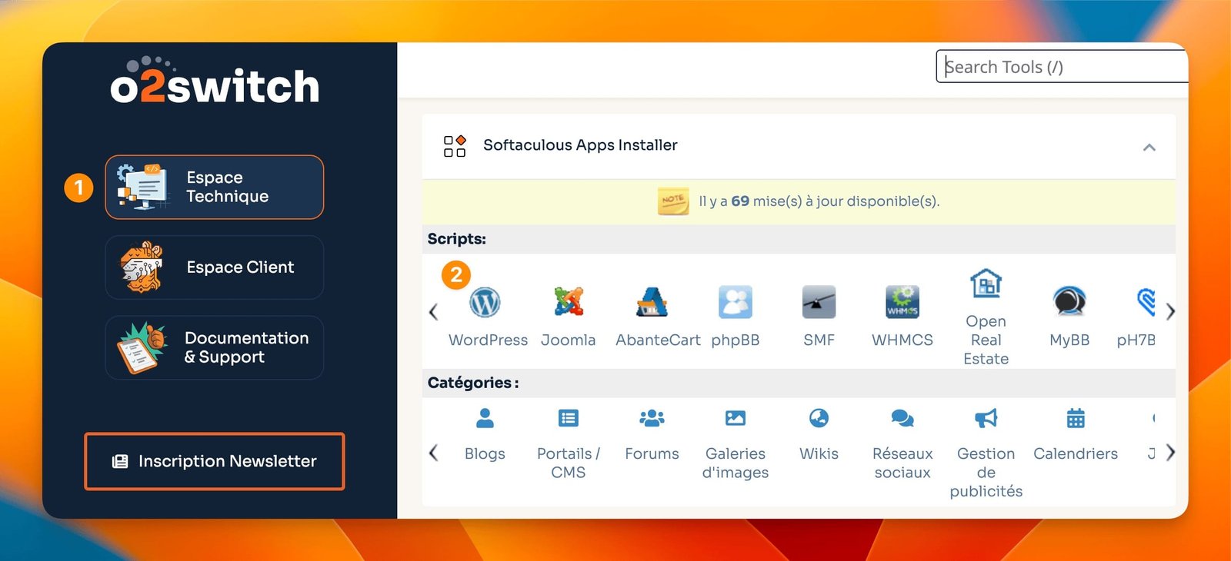The width and height of the screenshot is (1231, 561).
Task: Show previous scripts with left arrow
Action: [433, 311]
